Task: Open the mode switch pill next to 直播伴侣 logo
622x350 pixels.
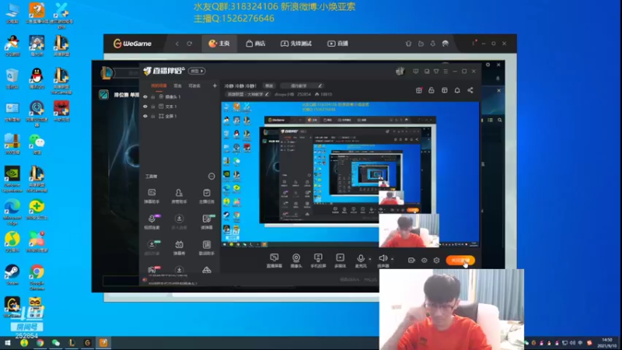Action: [197, 71]
